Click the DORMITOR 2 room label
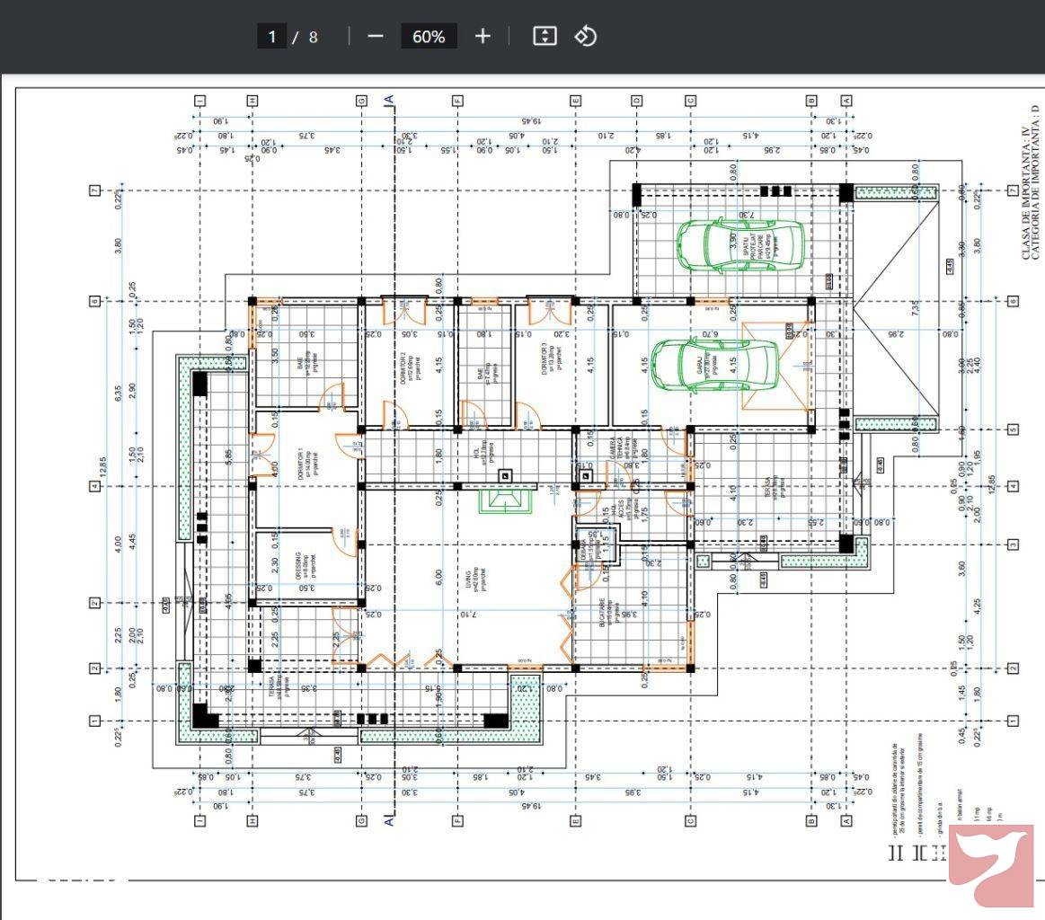 click(403, 367)
